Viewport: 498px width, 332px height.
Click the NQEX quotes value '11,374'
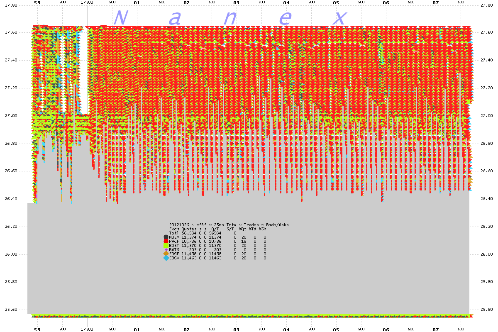click(x=189, y=237)
